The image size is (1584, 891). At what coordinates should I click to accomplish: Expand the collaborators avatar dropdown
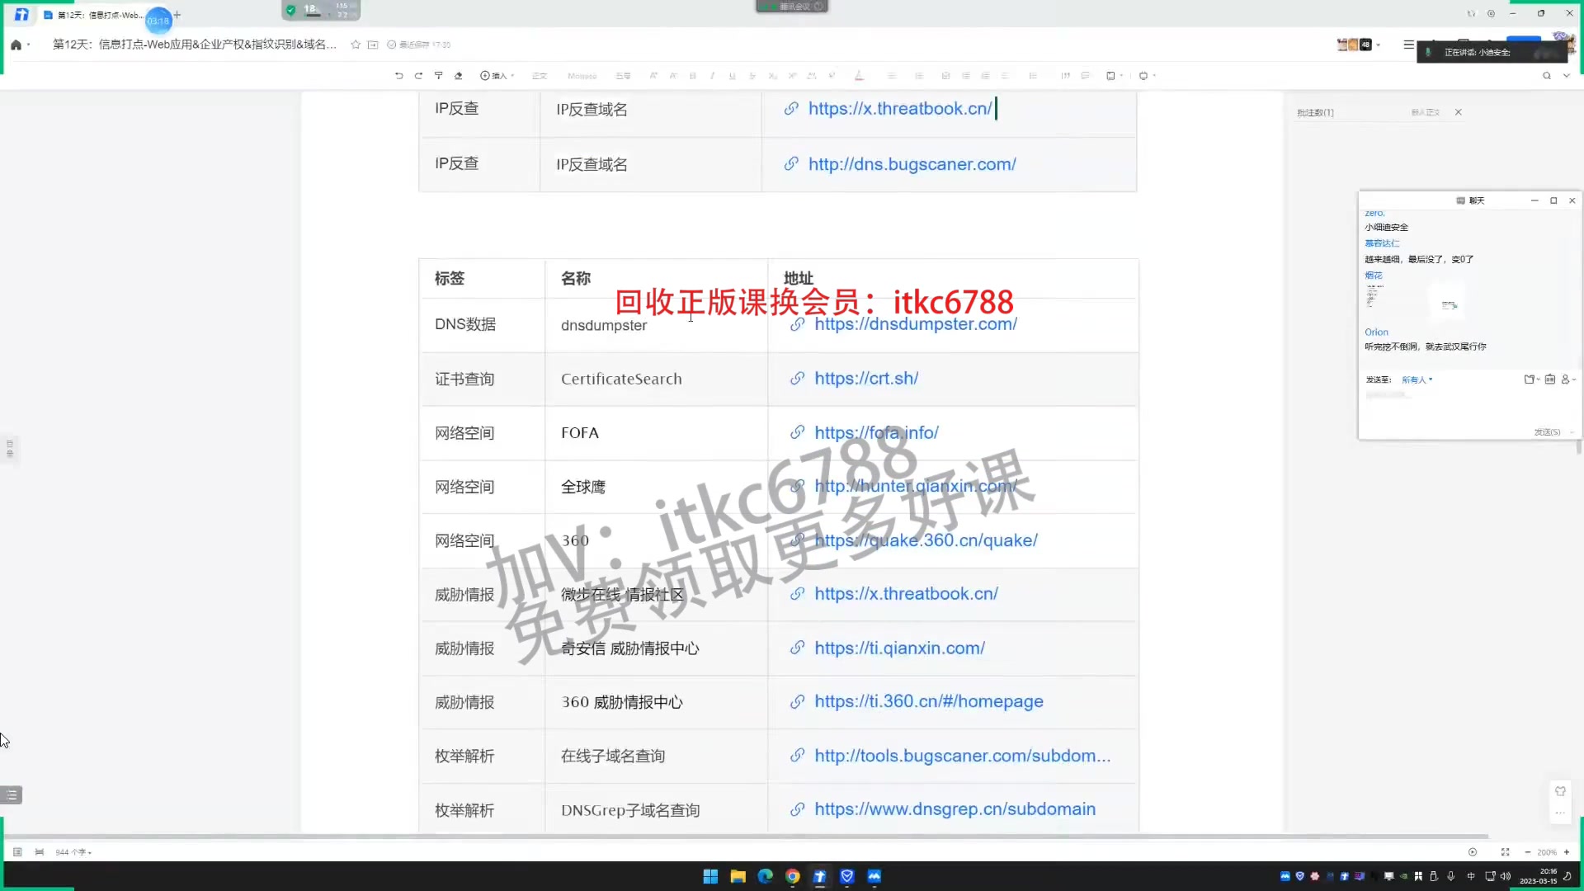tap(1379, 45)
